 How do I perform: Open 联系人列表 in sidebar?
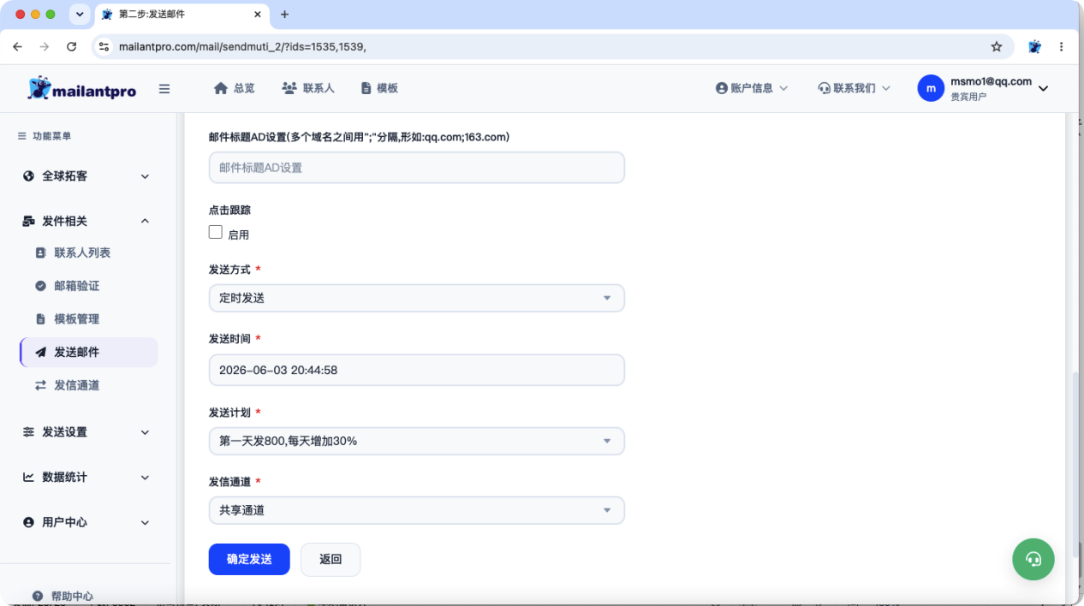(82, 253)
